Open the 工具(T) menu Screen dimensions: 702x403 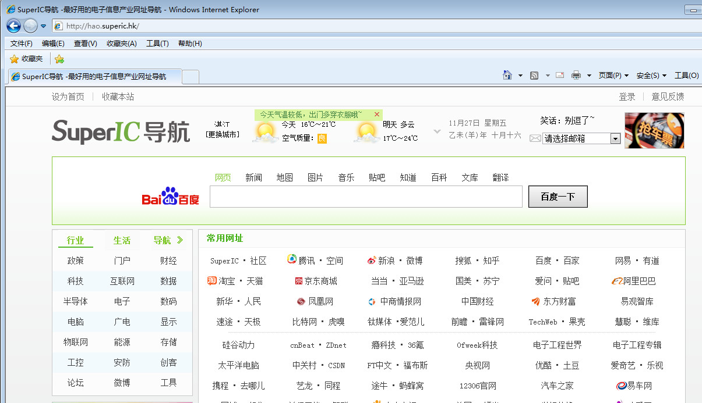pyautogui.click(x=156, y=43)
